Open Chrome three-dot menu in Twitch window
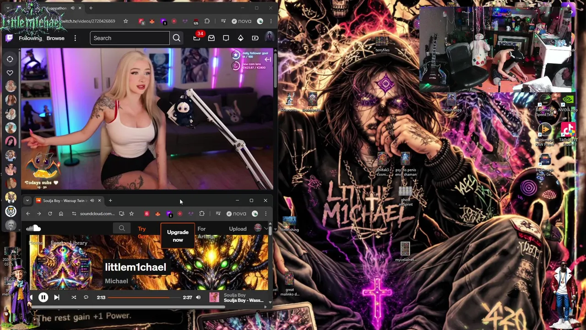Image resolution: width=586 pixels, height=330 pixels. point(271,21)
